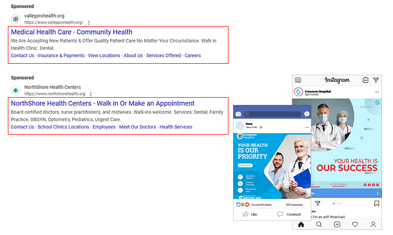This screenshot has height=235, width=393.
Task: Open the Instagram profile tab
Action: pyautogui.click(x=373, y=224)
